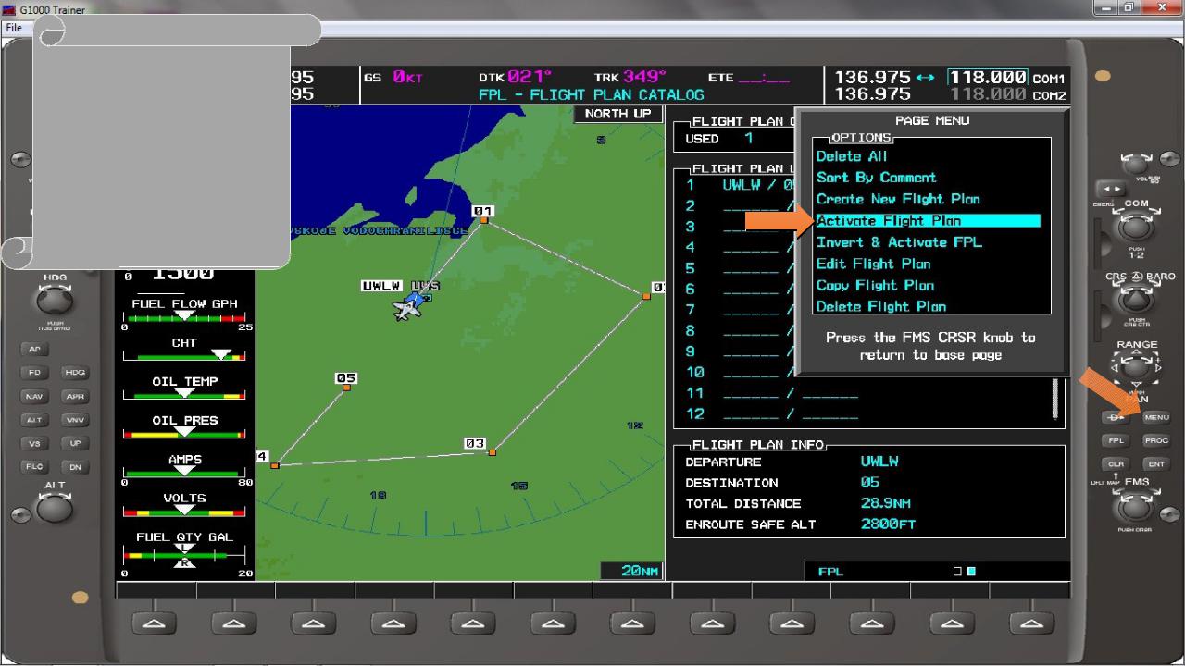The height and width of the screenshot is (666, 1185).
Task: Push the FPL key on the bezel
Action: coord(1116,441)
